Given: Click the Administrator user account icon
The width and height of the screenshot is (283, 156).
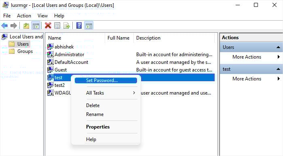Looking at the screenshot, I should 51,55.
